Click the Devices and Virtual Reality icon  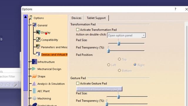[x=38, y=54]
